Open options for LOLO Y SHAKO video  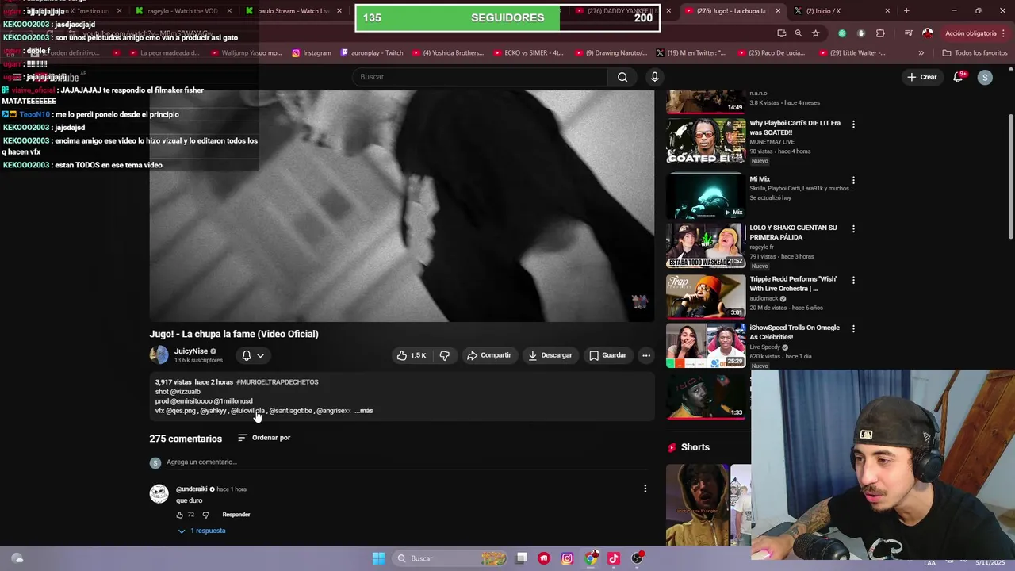pos(853,228)
